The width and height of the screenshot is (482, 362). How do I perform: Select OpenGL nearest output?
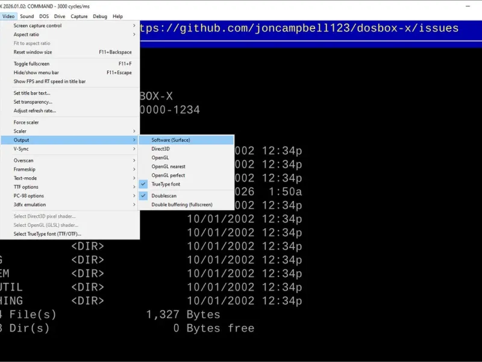(x=186, y=167)
